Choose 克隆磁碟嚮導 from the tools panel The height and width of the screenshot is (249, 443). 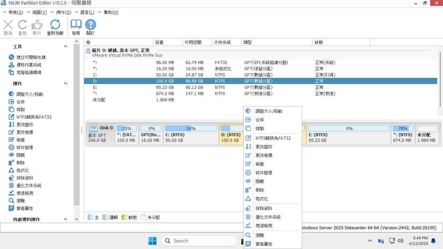point(29,72)
